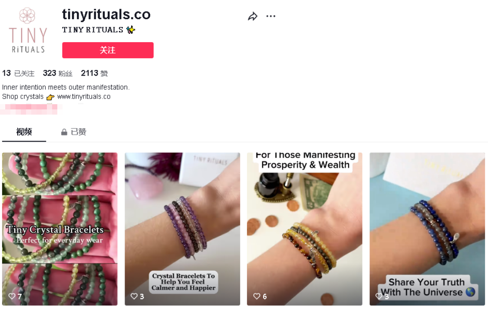Screen dimensions: 488x310
Task: Click heart icon on green bracelets video
Action: tap(12, 296)
